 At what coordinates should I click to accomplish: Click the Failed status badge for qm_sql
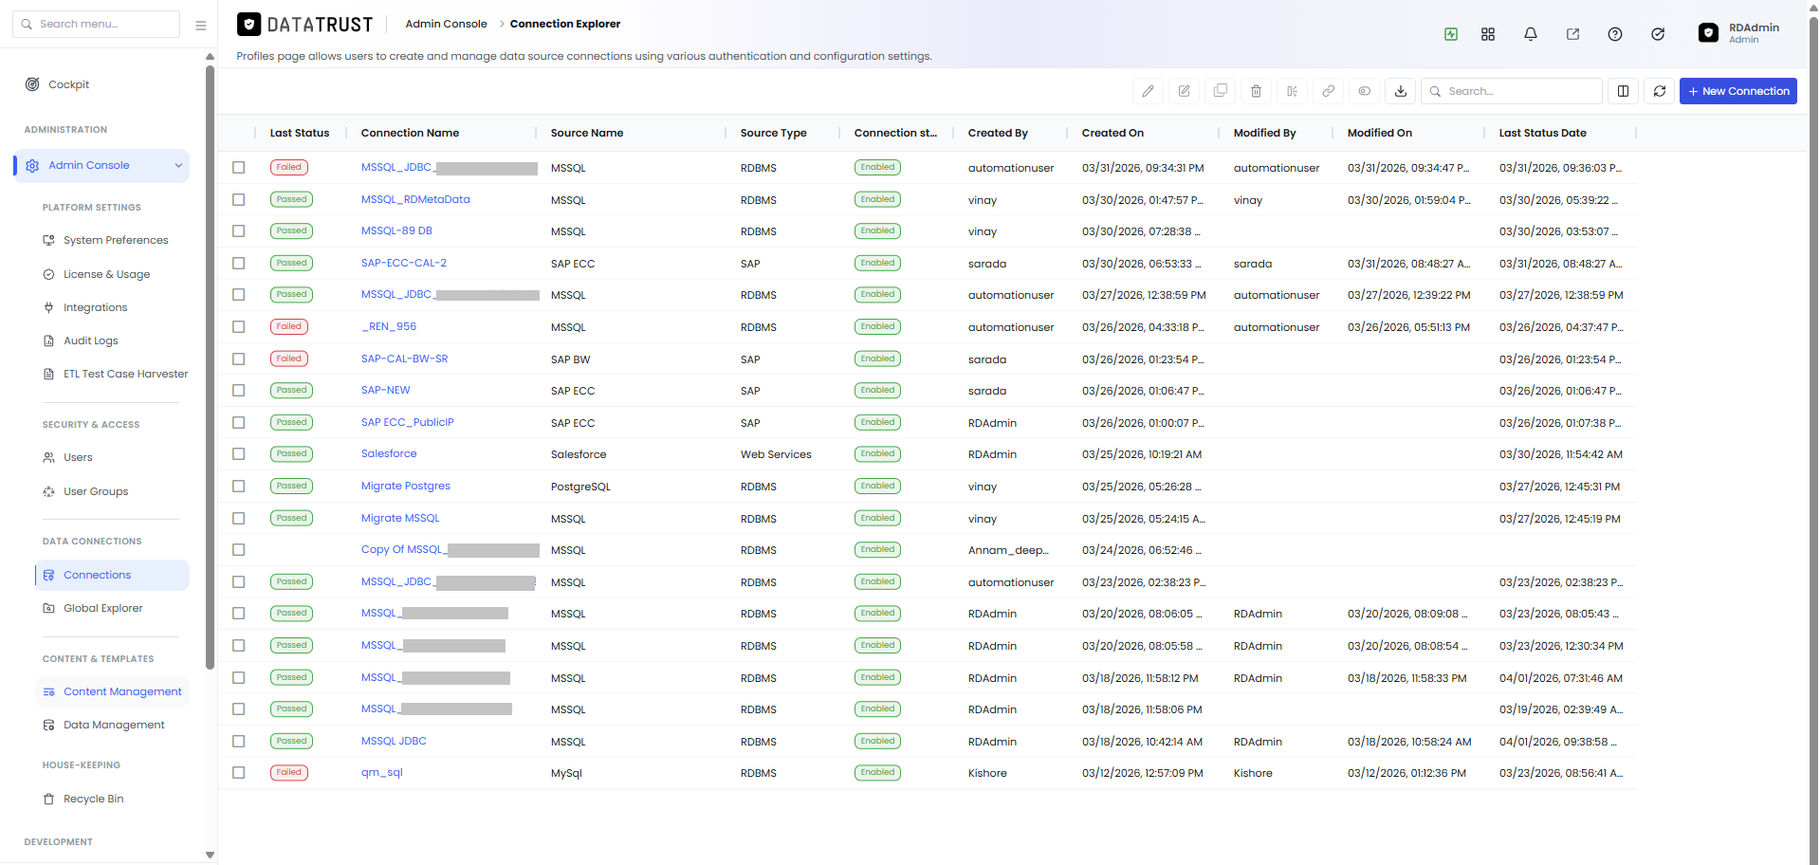coord(288,772)
